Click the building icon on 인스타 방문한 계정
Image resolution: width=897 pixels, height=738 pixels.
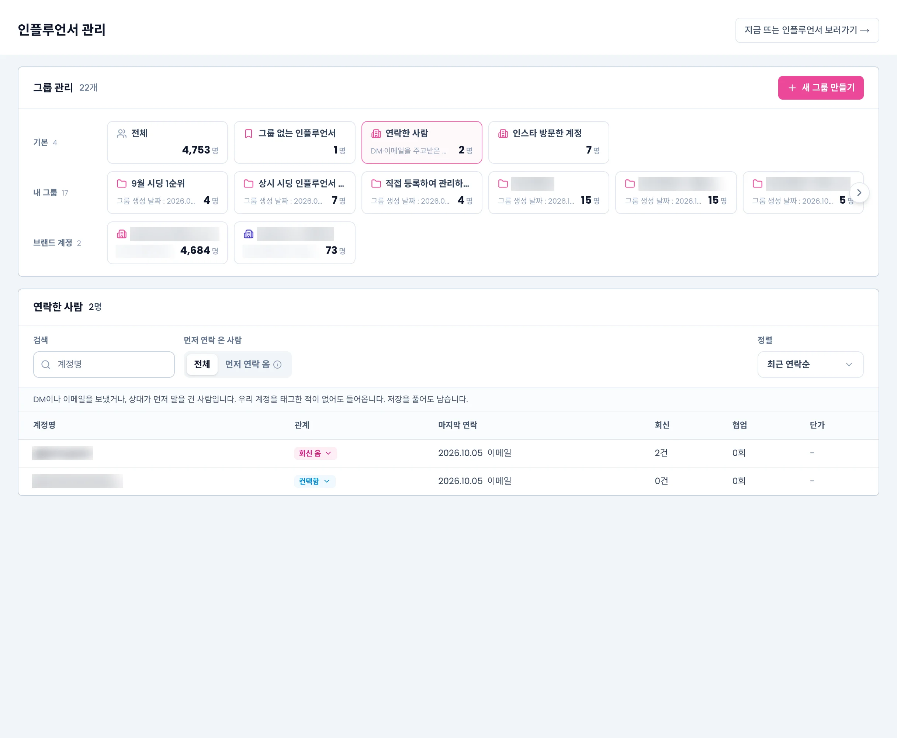(503, 134)
